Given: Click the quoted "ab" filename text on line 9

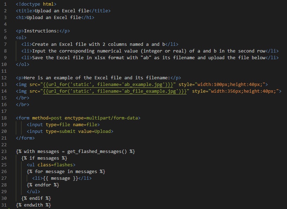Looking at the screenshot, I should [146, 58].
